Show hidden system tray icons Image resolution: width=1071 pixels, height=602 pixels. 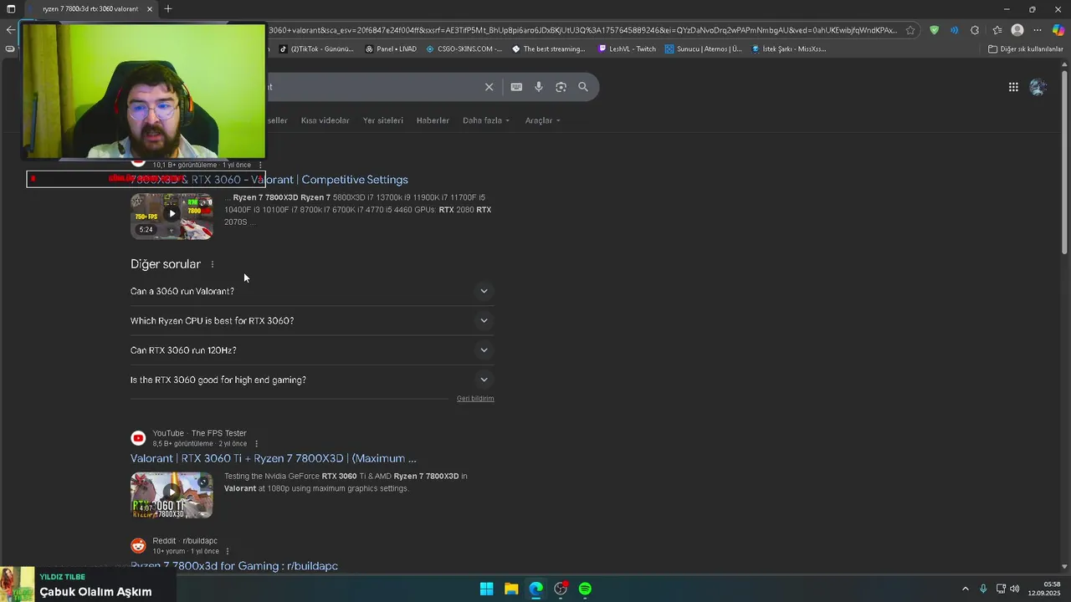click(x=965, y=589)
